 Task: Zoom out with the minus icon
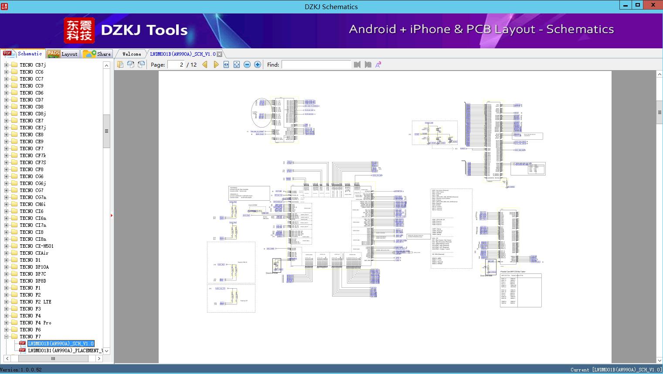click(247, 65)
